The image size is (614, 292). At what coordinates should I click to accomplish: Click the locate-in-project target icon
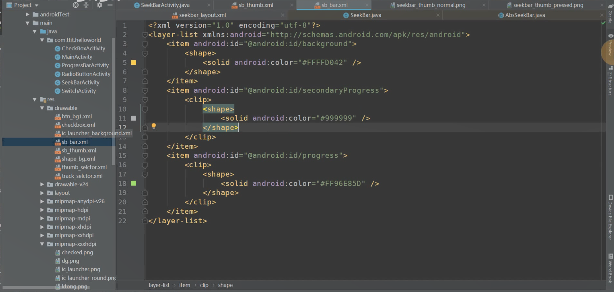click(x=76, y=5)
